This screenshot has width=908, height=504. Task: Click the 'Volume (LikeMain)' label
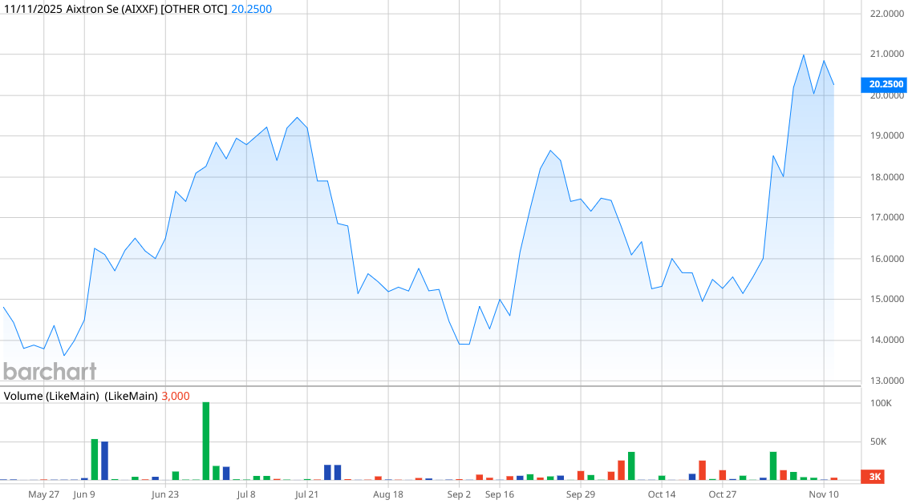[x=51, y=397]
